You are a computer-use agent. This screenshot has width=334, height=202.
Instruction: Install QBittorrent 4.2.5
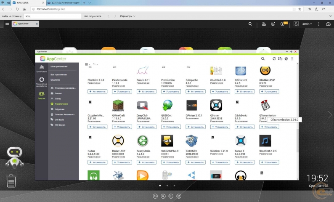[244, 91]
